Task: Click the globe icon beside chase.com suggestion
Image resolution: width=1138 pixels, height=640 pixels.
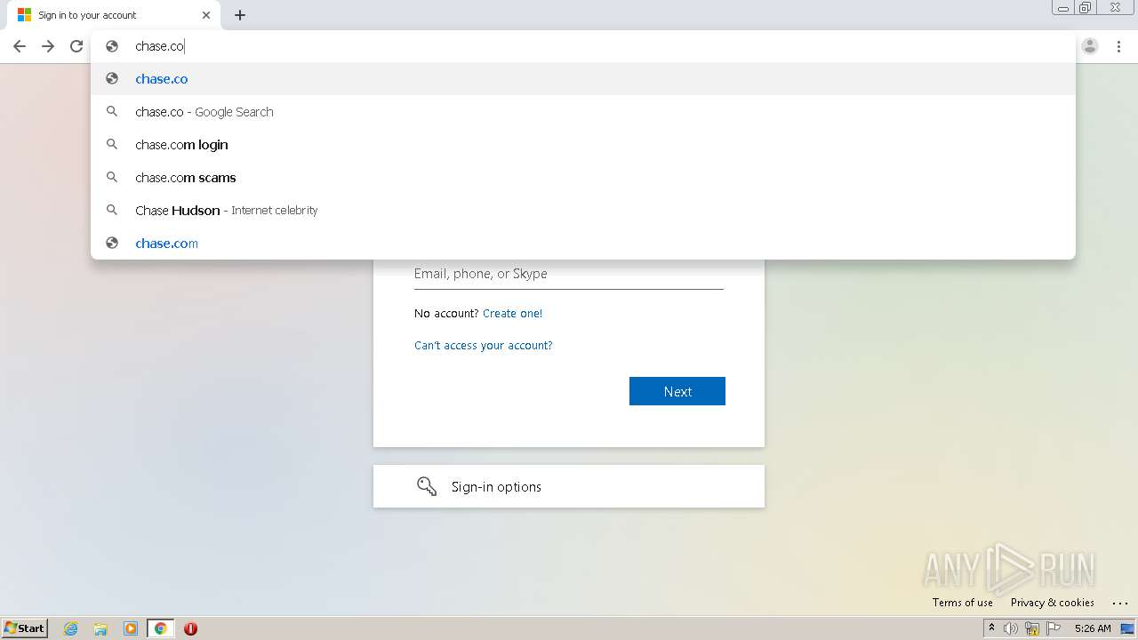Action: click(x=112, y=243)
